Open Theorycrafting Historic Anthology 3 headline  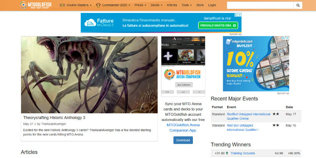click(54, 118)
